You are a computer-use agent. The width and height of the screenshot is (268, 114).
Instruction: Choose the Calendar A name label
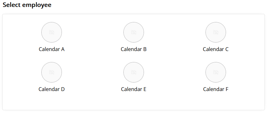(52, 49)
